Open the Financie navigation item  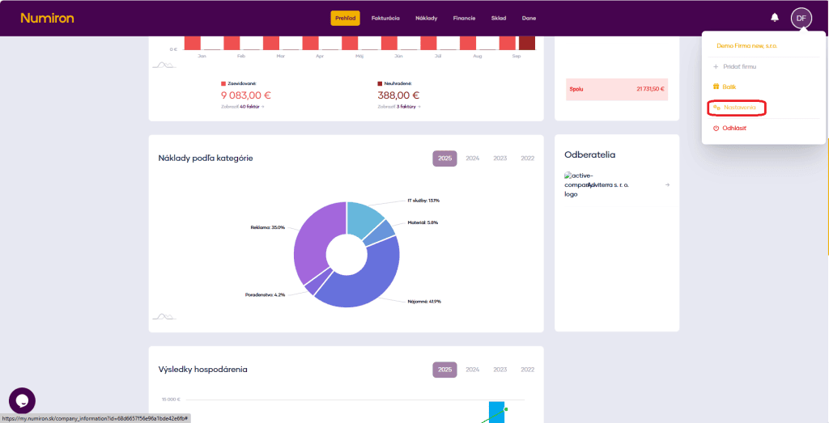(x=464, y=18)
